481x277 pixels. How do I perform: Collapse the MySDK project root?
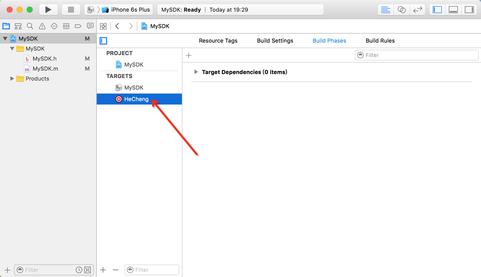point(5,38)
